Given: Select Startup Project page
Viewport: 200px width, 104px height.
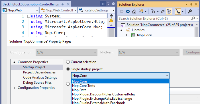Looking at the screenshot, I should tap(34, 67).
